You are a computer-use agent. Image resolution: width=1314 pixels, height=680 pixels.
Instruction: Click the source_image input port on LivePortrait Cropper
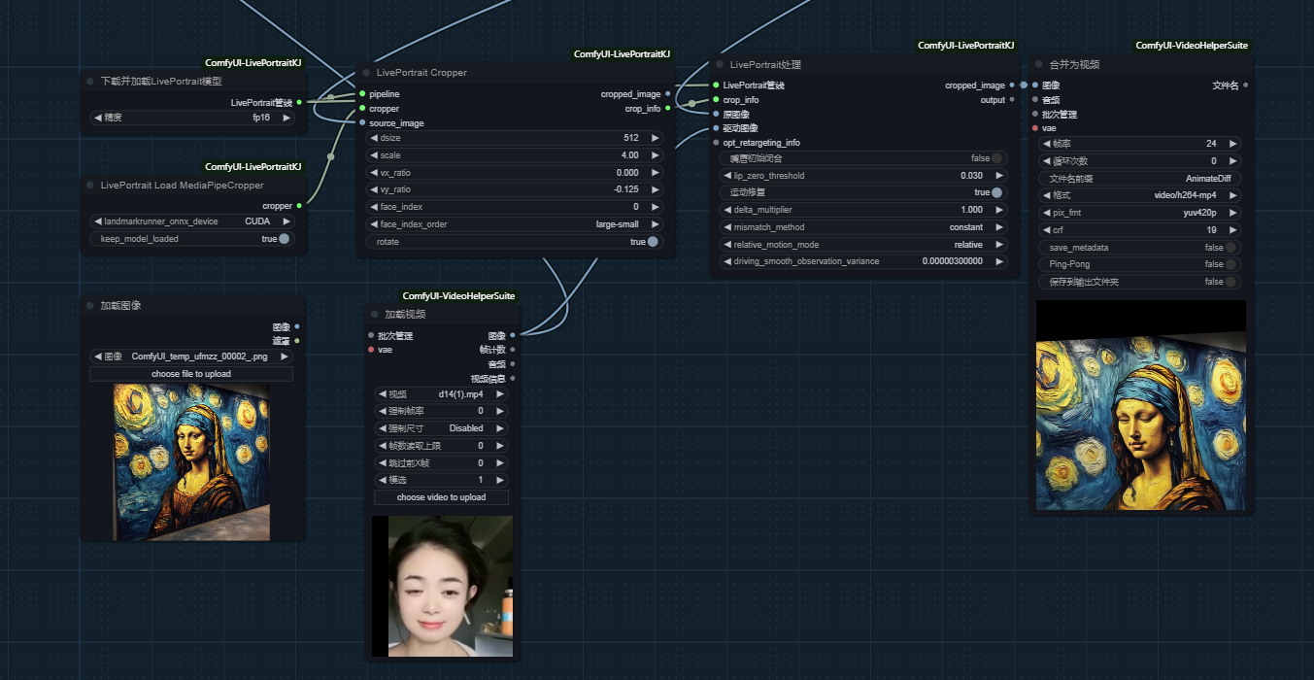(x=362, y=123)
